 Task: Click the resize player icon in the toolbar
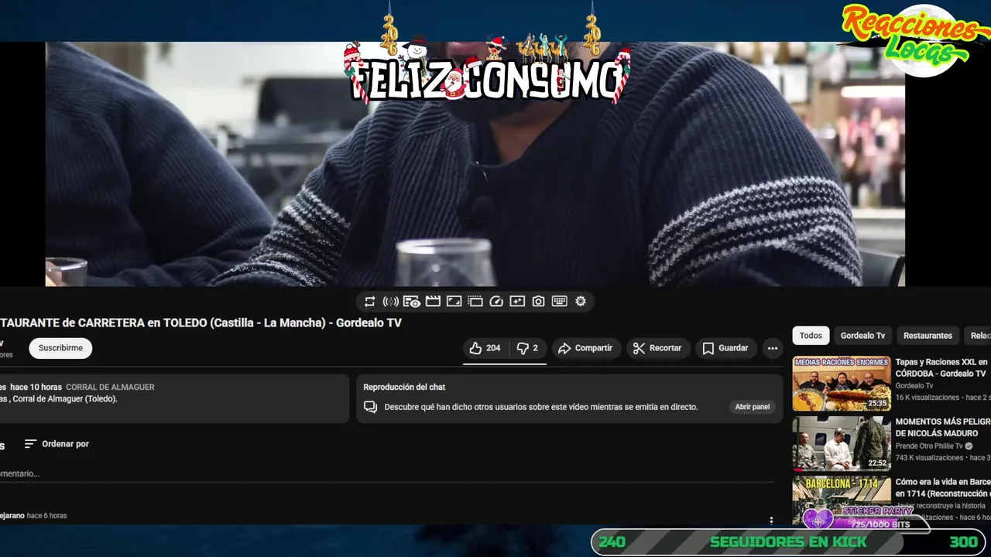pos(454,302)
